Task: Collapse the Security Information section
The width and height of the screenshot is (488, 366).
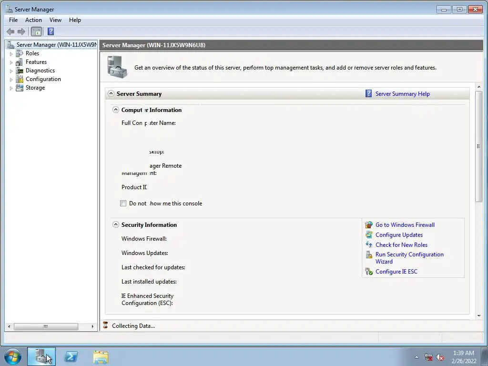Action: [x=116, y=224]
